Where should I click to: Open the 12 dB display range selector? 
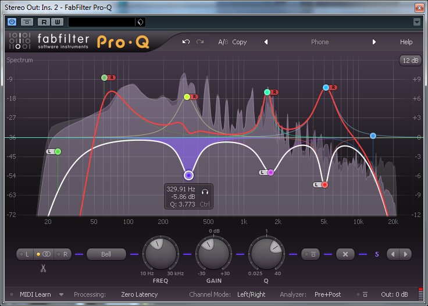410,61
